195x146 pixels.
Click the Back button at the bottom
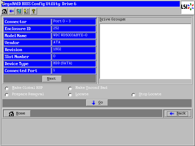tap(177, 113)
